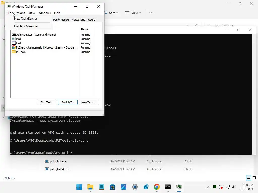Open the Sort dropdown in File Explorer
Image resolution: width=258 pixels, height=193 pixels.
click(x=111, y=13)
